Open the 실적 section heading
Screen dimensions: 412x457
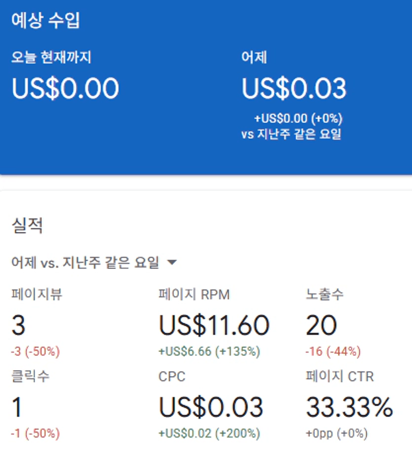(x=27, y=226)
